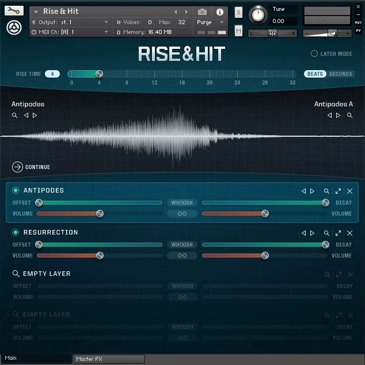Screen dimensions: 365x365
Task: Expand the Antipodes layer editor
Action: (x=338, y=191)
